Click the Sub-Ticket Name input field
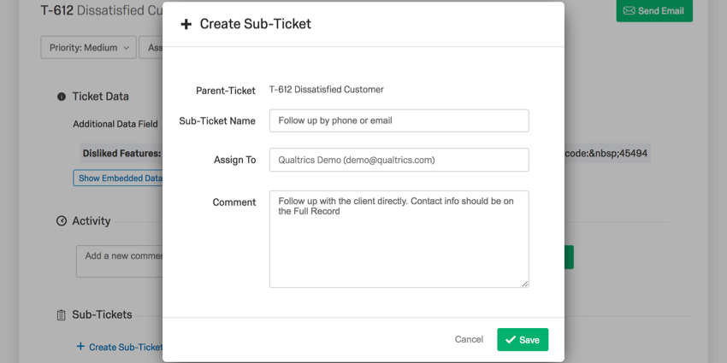 399,120
